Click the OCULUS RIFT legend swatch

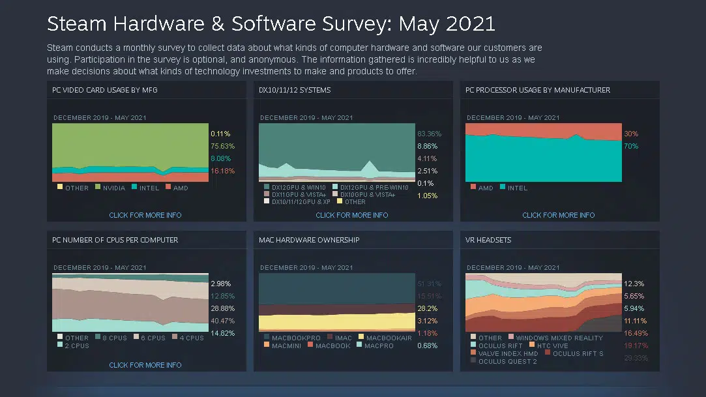pos(473,345)
